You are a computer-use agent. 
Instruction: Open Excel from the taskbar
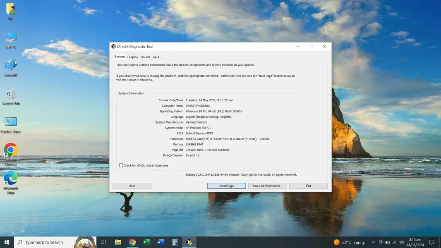tap(146, 242)
